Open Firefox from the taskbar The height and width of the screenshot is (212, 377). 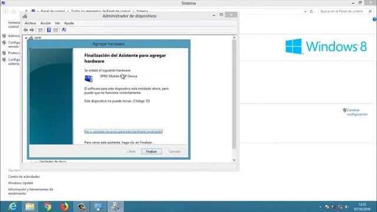point(64,207)
